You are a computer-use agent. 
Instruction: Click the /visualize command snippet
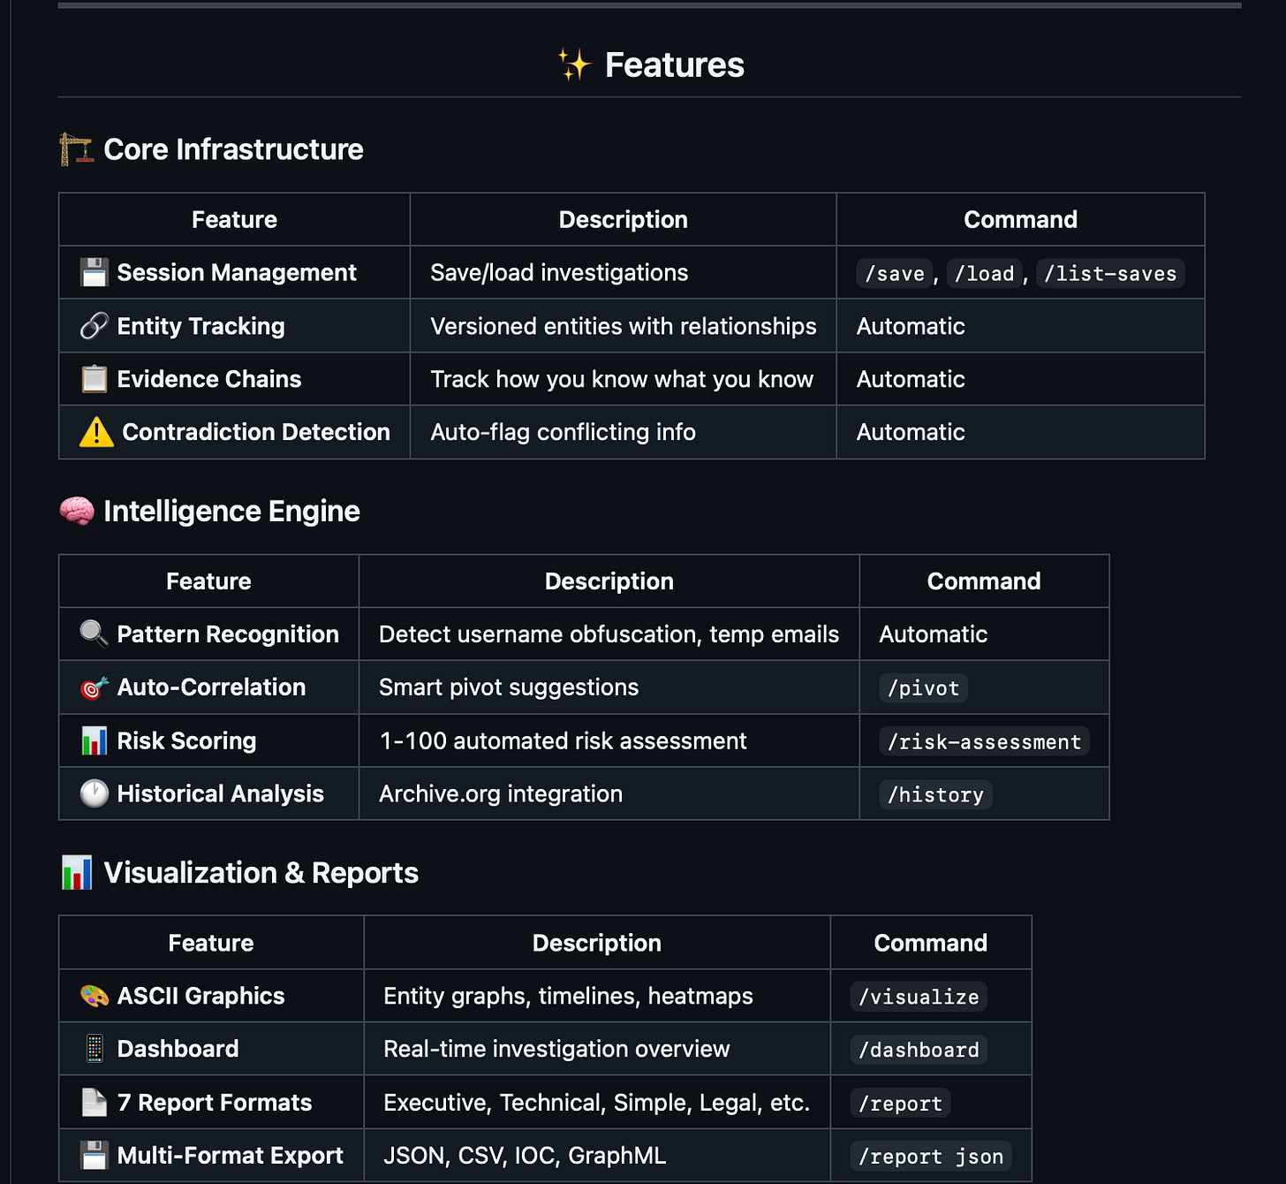click(x=919, y=996)
